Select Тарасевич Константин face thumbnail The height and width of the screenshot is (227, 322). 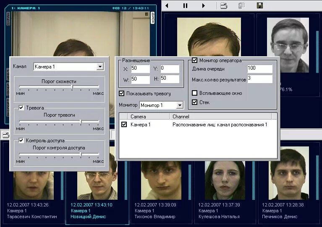(34, 185)
